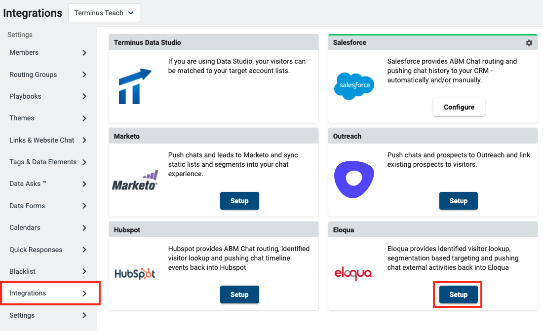Open the Salesforce gear settings icon

click(529, 42)
